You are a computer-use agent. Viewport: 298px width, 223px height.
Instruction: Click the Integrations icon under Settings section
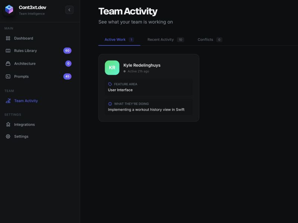8,125
